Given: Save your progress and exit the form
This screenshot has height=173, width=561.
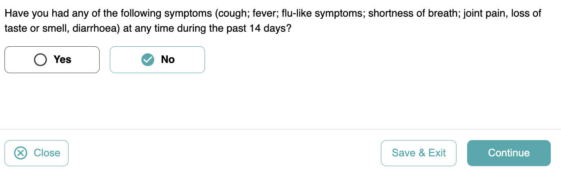Looking at the screenshot, I should [419, 153].
